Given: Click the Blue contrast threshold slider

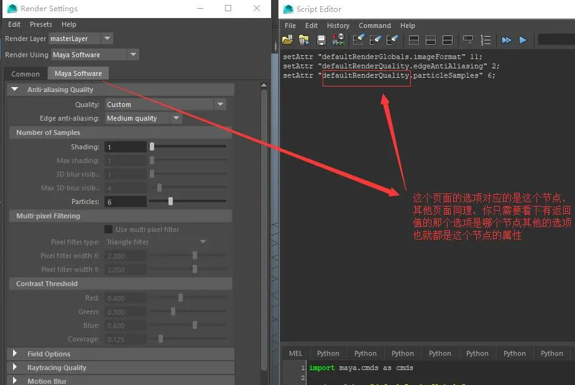Looking at the screenshot, I should coord(187,325).
